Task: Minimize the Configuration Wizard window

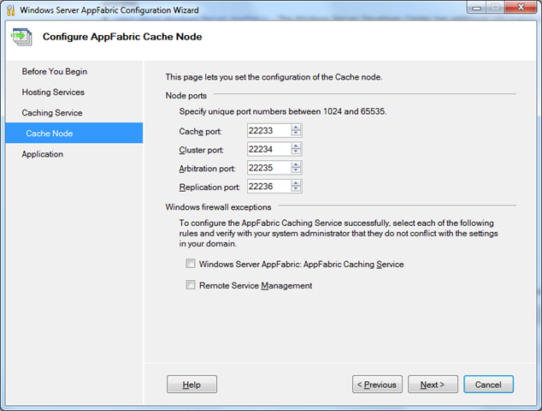Action: coord(477,7)
